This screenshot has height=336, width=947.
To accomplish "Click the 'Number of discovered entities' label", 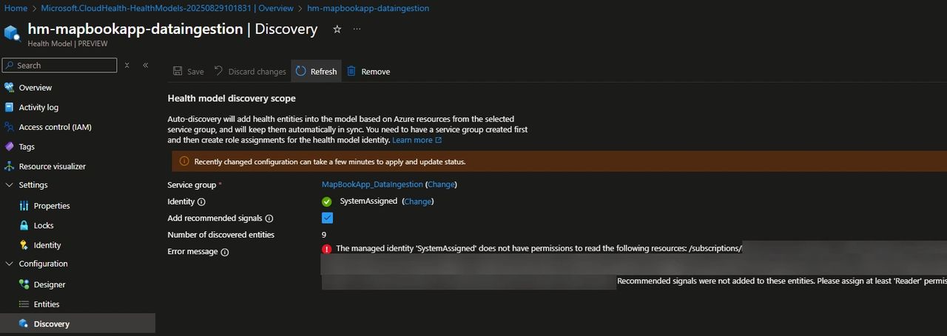I will click(221, 235).
